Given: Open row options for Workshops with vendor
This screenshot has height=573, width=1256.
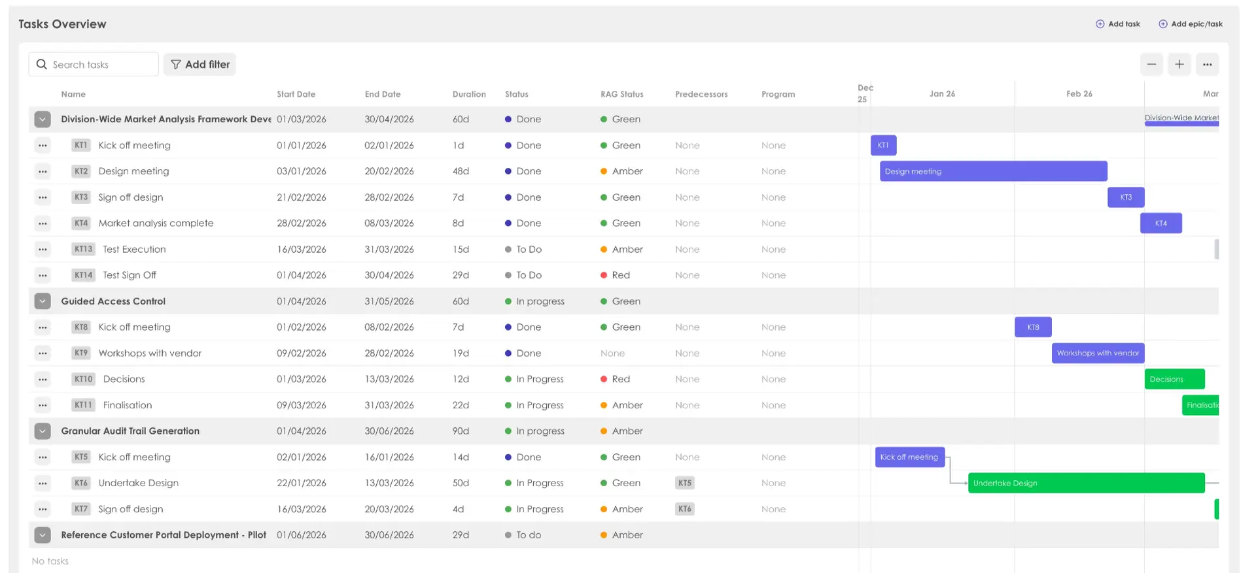Looking at the screenshot, I should coord(43,353).
